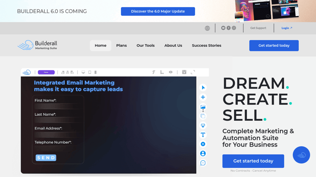Open the language globe icon
The width and height of the screenshot is (316, 177).
click(207, 28)
